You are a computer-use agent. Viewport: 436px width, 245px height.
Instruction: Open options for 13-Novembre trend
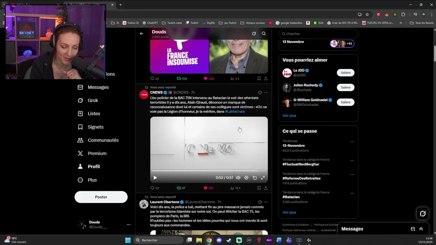point(352,142)
